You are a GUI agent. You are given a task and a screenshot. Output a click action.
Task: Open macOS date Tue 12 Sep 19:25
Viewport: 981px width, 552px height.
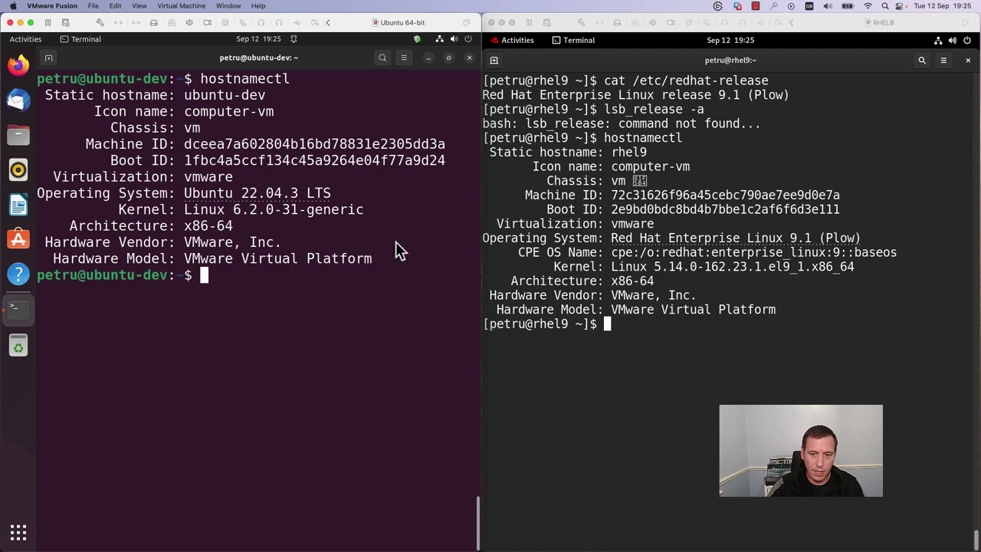pos(942,5)
